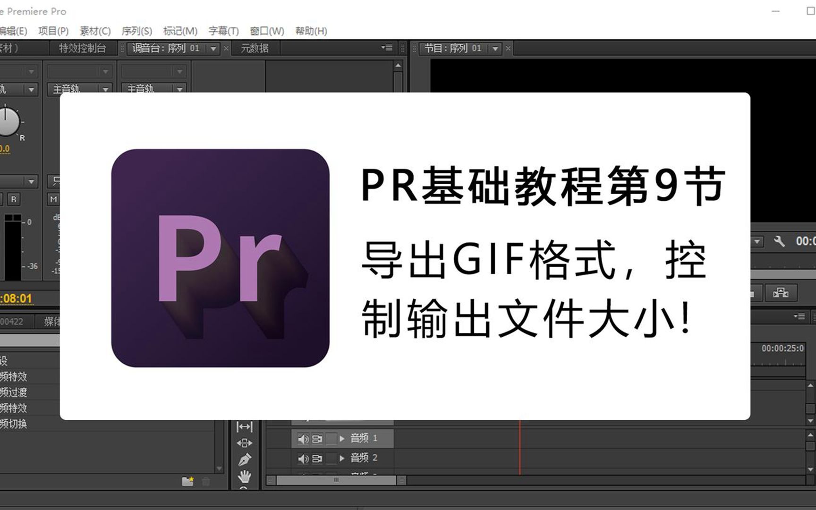Toggle track lock box on 音频 2
This screenshot has height=510, width=816.
[331, 458]
